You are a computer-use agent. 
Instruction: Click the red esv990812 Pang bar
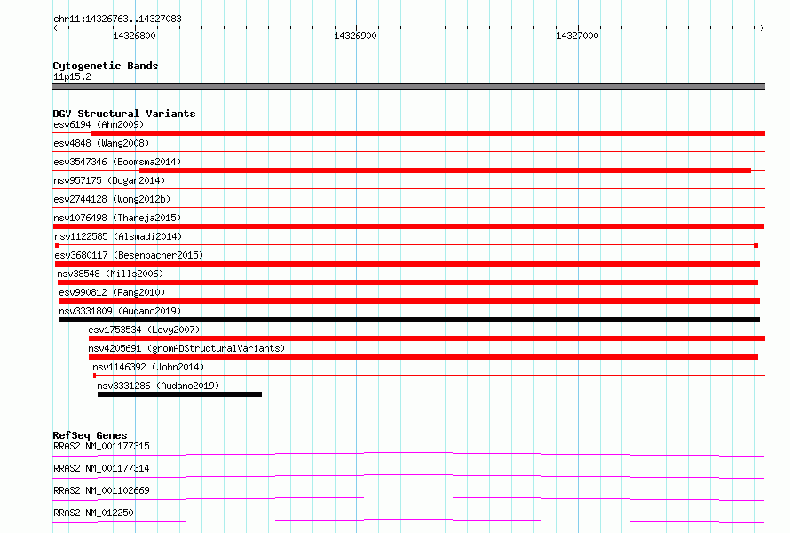pyautogui.click(x=409, y=301)
